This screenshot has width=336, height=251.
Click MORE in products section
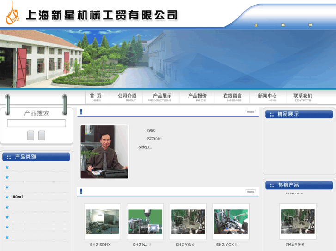pos(250,192)
